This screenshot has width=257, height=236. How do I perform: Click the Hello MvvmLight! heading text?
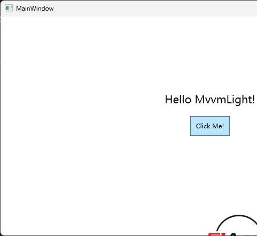click(x=210, y=100)
